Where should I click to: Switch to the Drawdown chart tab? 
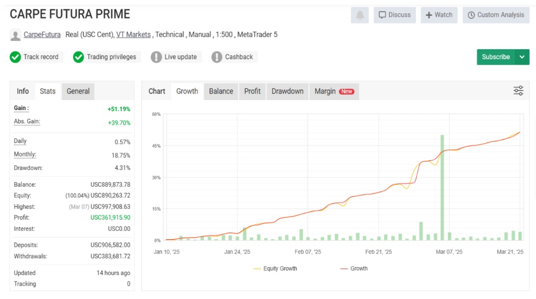pyautogui.click(x=288, y=91)
